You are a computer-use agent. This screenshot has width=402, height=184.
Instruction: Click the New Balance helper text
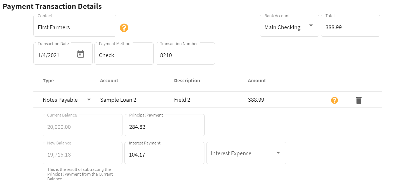(80, 174)
